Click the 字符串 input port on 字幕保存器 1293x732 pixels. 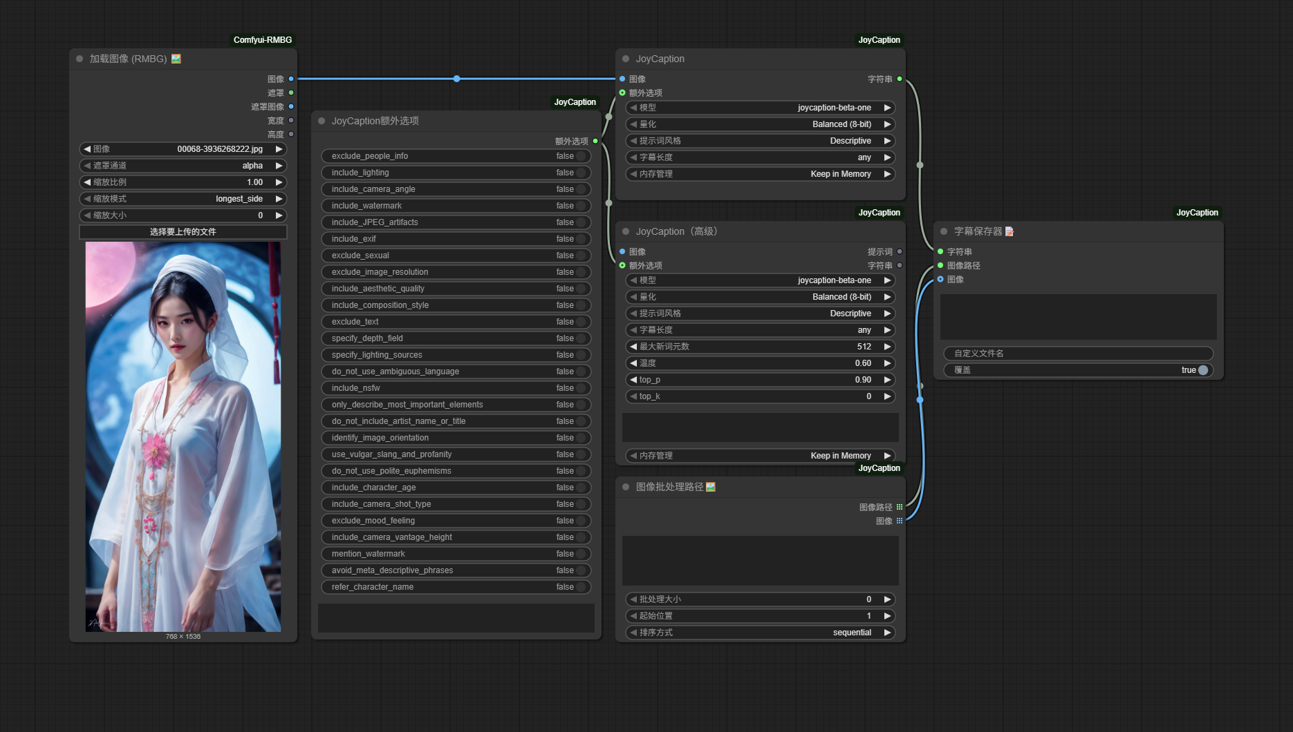coord(940,251)
